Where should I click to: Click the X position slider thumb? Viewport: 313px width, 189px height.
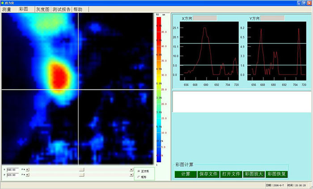[82, 170]
